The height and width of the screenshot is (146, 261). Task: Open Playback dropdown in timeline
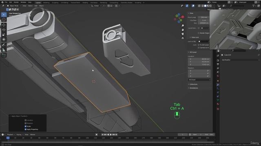[x=11, y=135]
